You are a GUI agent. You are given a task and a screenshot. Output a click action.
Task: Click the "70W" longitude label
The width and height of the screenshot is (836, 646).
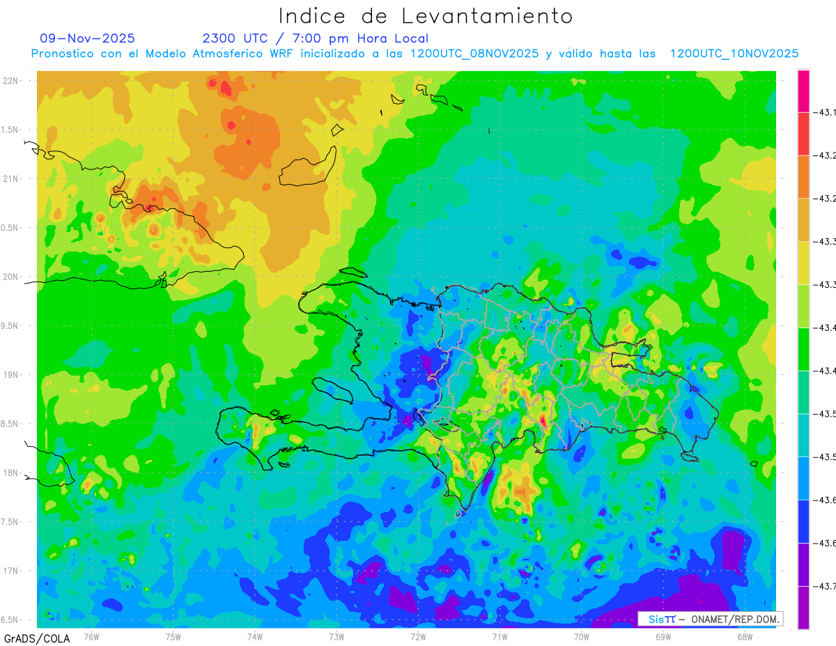point(581,636)
